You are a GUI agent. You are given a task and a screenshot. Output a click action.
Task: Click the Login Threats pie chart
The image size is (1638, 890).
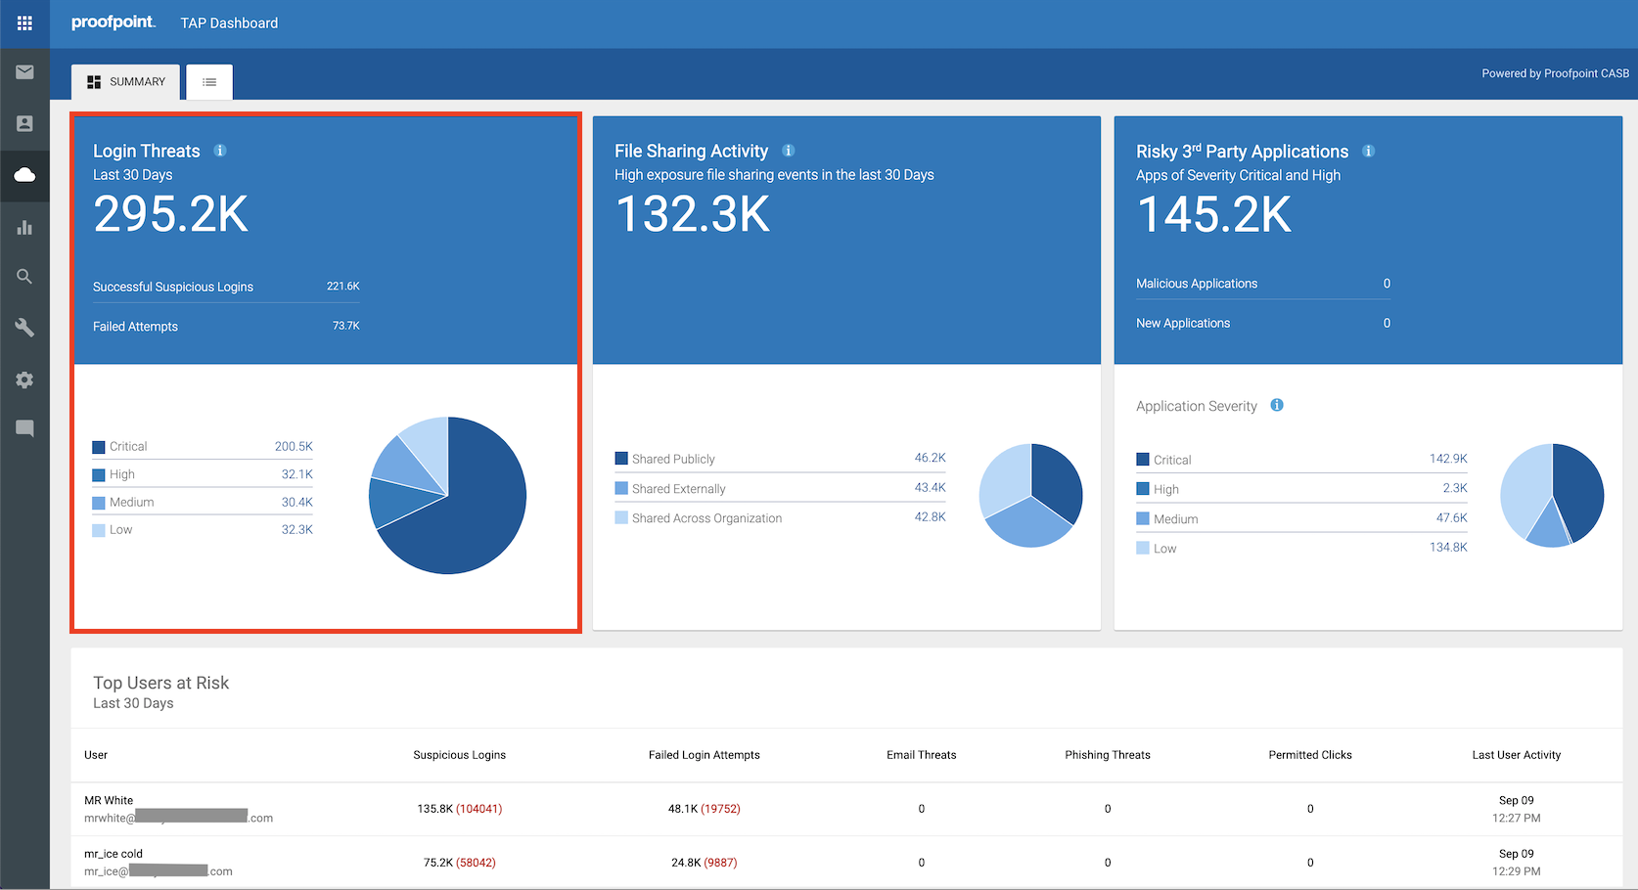(x=446, y=496)
